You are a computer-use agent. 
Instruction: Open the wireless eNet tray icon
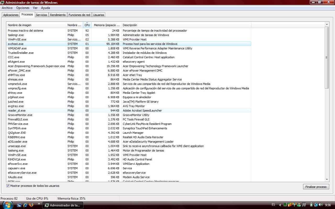point(294,205)
